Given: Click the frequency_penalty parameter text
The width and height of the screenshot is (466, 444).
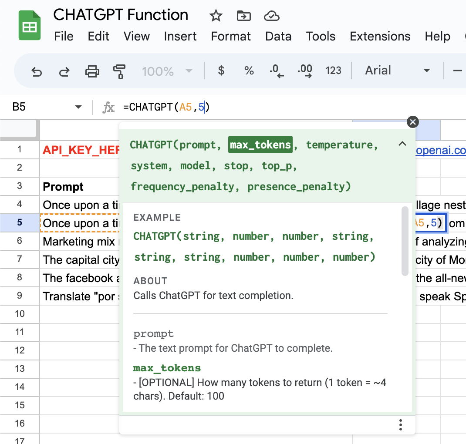Looking at the screenshot, I should [182, 187].
